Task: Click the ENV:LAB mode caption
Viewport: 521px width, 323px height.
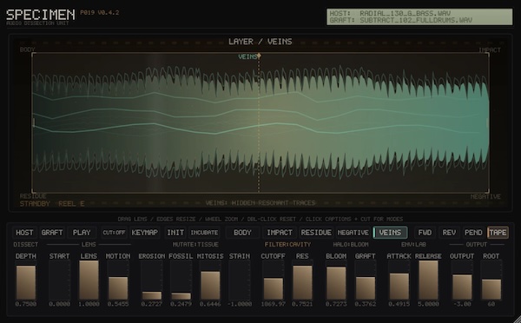Action: coord(413,245)
